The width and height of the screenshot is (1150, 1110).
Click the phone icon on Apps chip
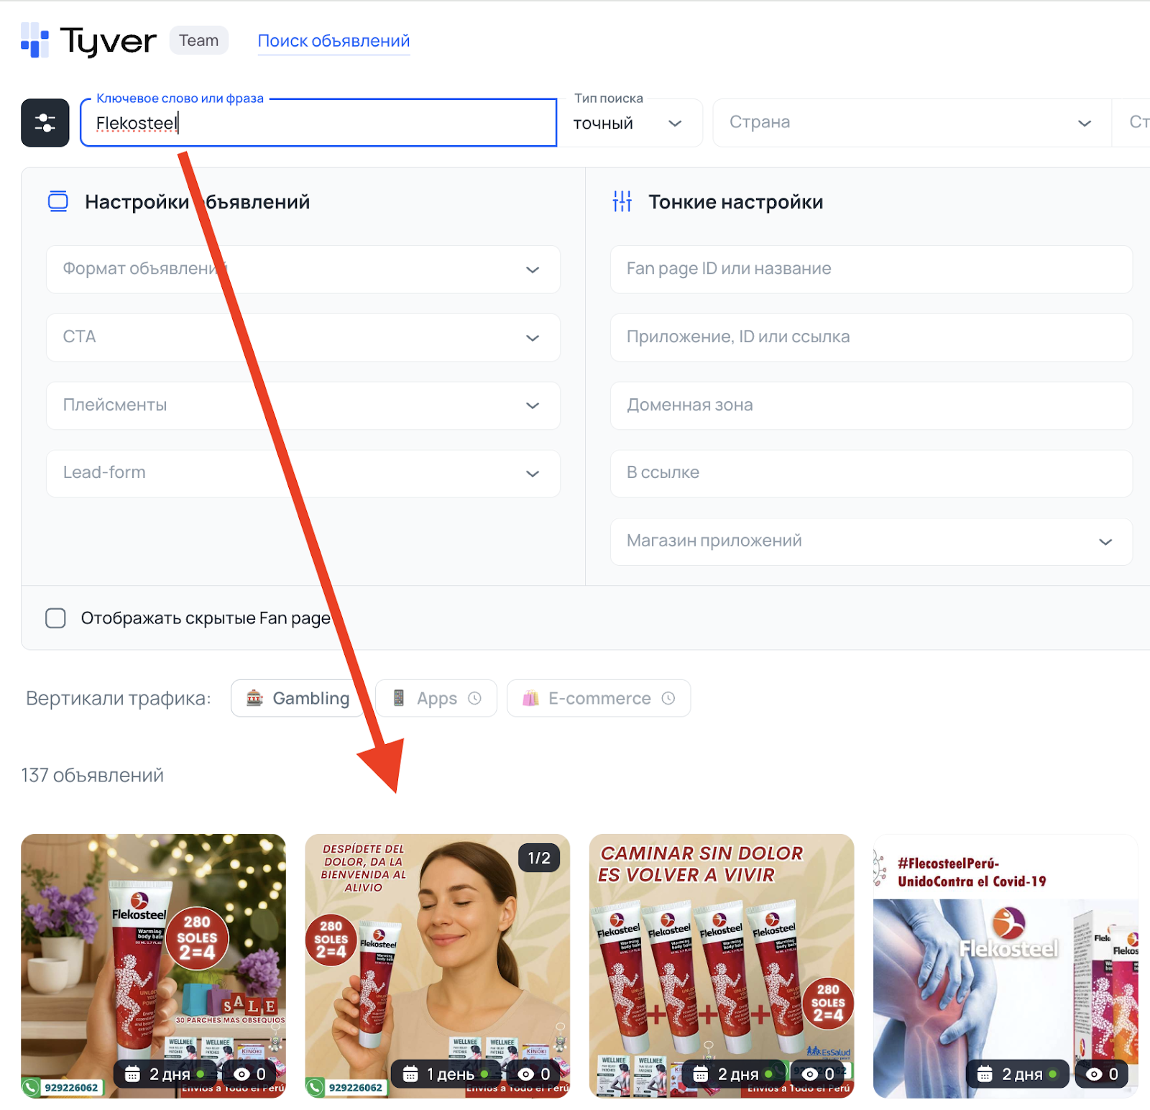399,698
